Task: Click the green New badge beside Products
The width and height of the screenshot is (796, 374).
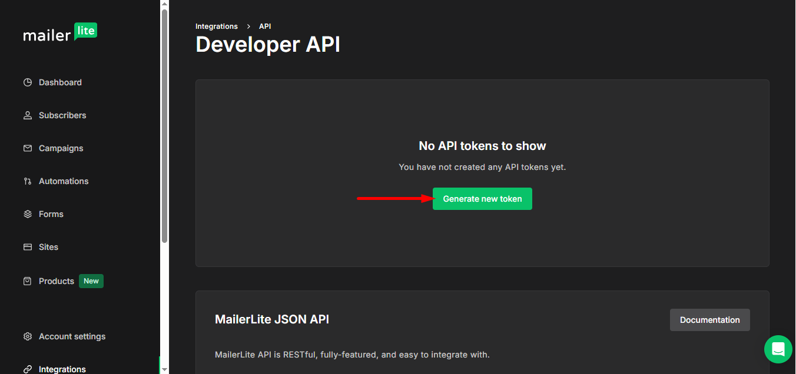Action: [91, 281]
